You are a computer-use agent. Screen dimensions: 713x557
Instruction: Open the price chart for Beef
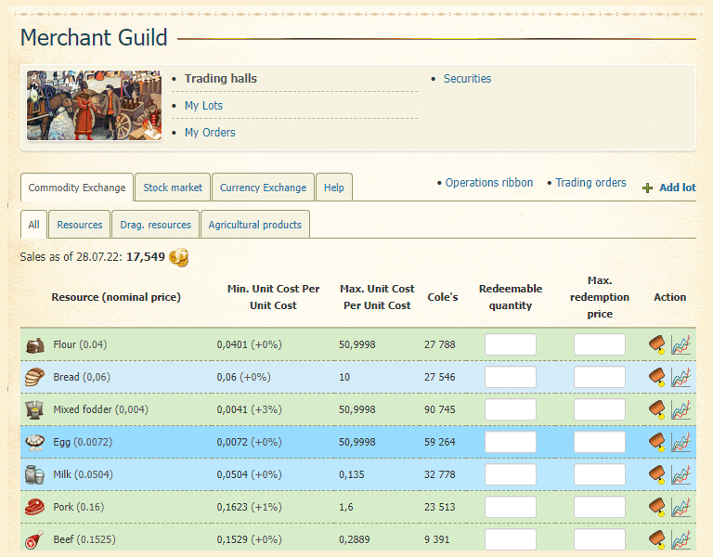pos(681,539)
